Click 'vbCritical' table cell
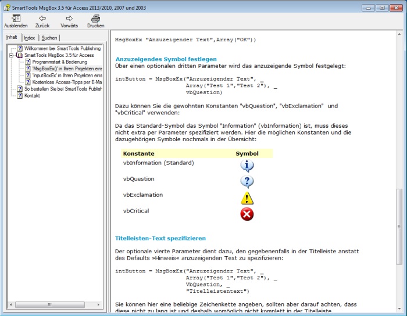This screenshot has height=316, width=407. tap(136, 211)
